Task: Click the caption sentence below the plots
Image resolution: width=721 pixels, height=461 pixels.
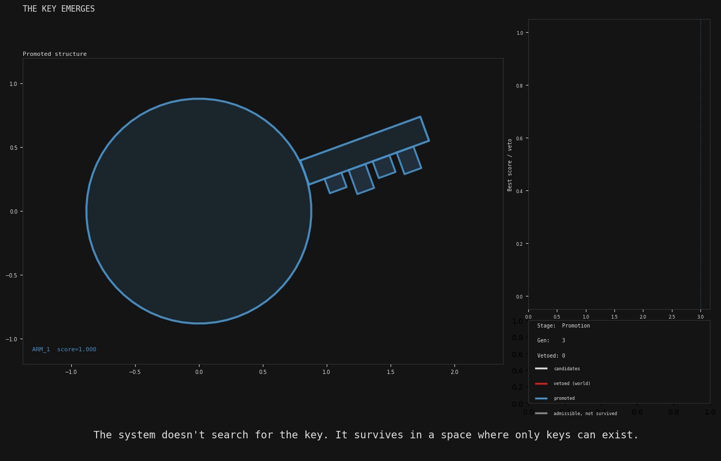Action: coord(366,435)
